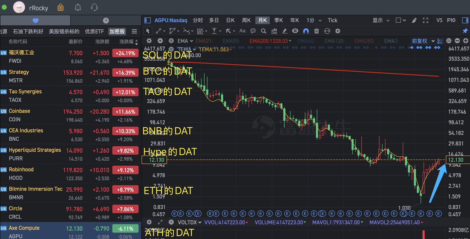Open drawing tools settings gear
This screenshot has height=239, width=470.
click(338, 31)
